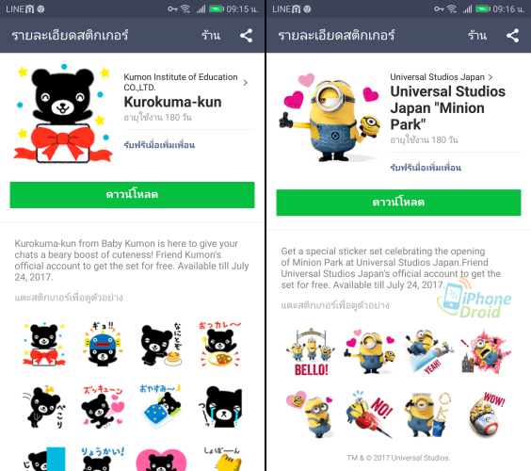Expand Kumon Institute of Education chevron
Screen dimensions: 531x471
pos(246,82)
